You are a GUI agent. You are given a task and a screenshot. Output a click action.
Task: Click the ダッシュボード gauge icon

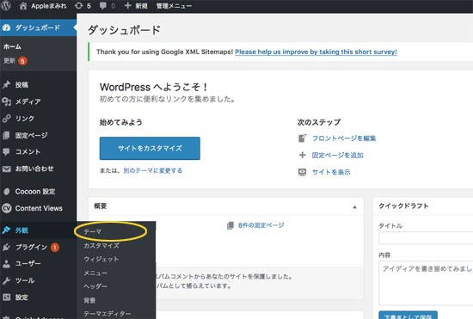pos(7,28)
